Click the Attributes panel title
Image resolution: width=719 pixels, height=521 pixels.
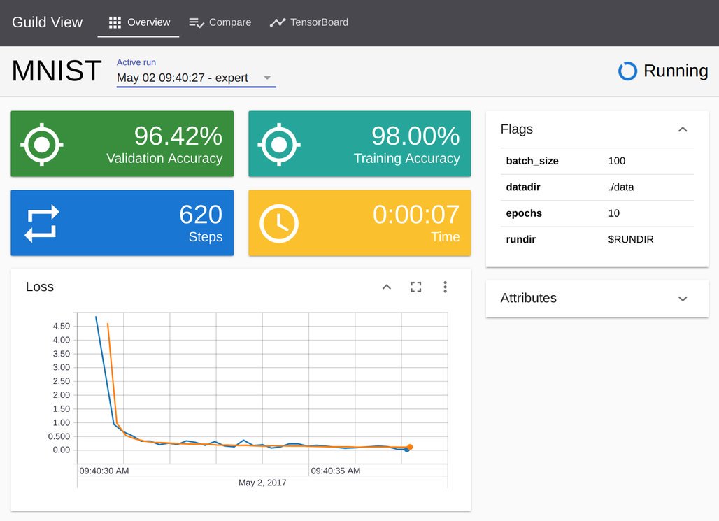pyautogui.click(x=528, y=298)
